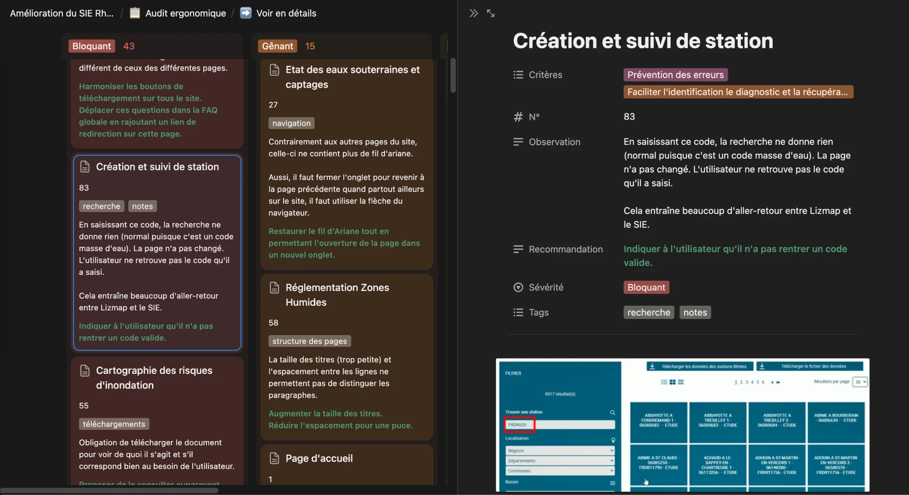
Task: Click the téléchargements tag on Cartographie card
Action: pos(114,424)
